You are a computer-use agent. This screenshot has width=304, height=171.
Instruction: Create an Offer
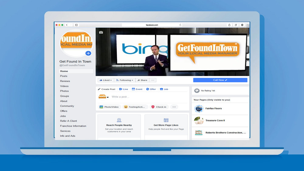coord(151,89)
